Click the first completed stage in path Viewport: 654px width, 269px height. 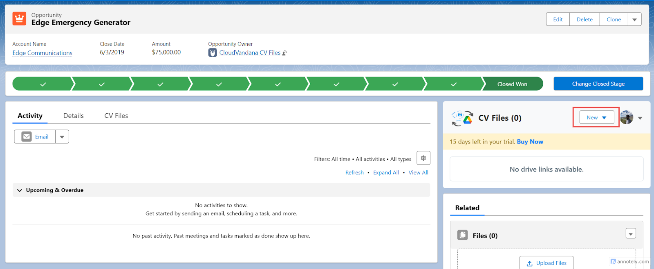[43, 84]
